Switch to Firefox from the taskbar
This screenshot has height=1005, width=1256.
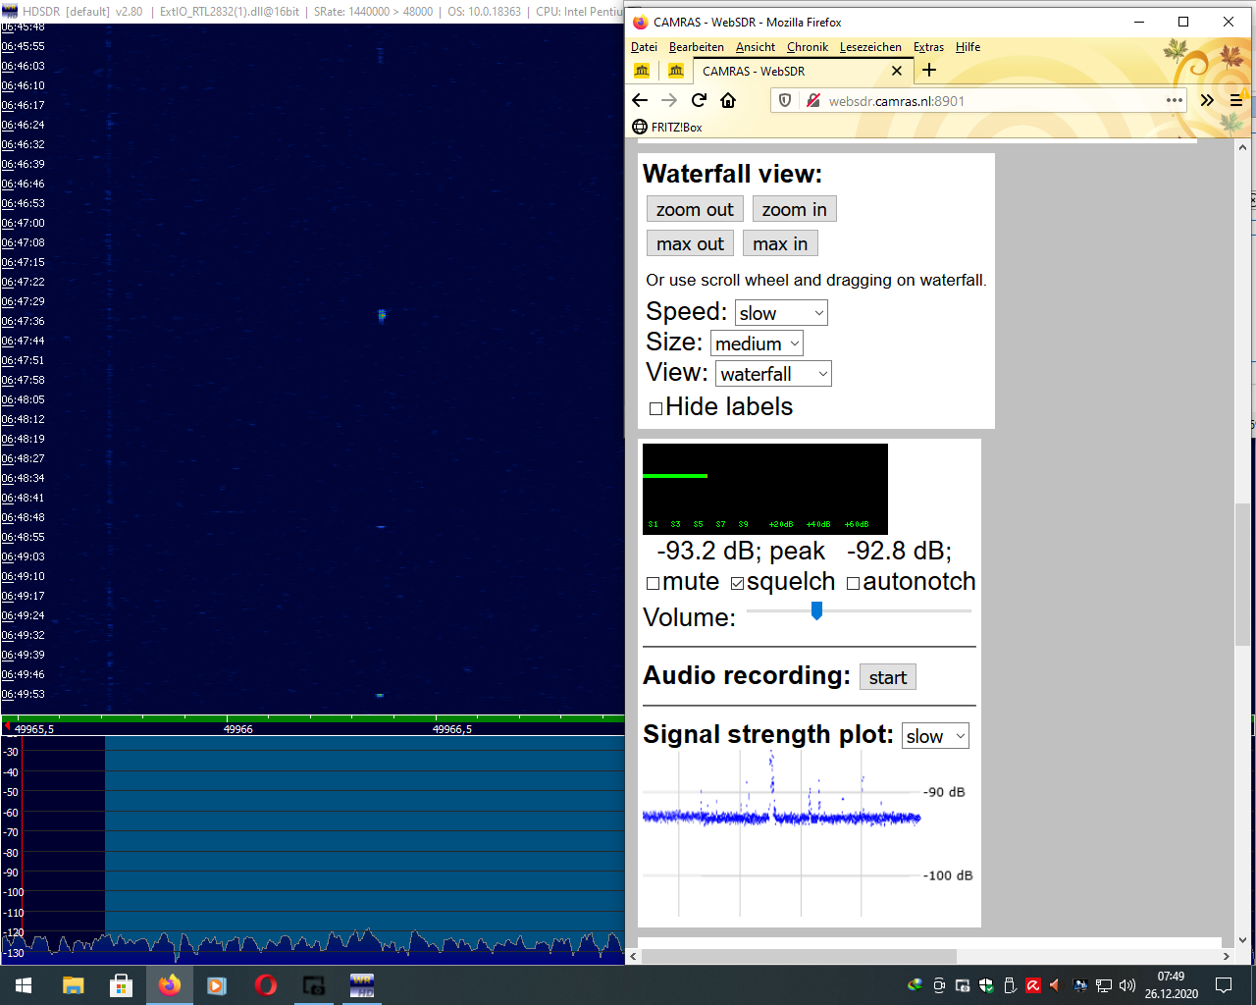[x=169, y=985]
